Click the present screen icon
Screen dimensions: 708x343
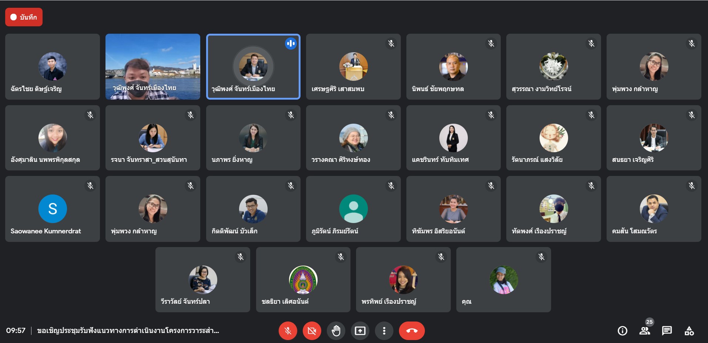[360, 331]
